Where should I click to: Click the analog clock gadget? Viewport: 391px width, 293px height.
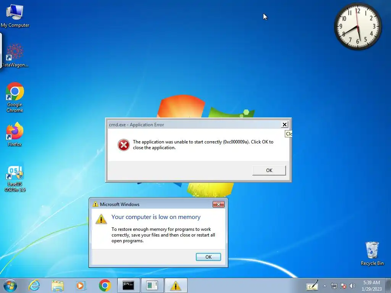[x=358, y=26]
